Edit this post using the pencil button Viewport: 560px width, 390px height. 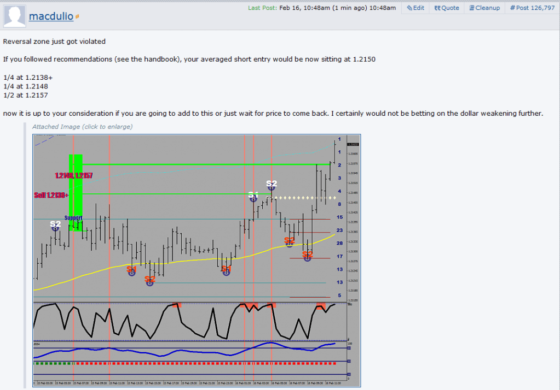(x=415, y=8)
